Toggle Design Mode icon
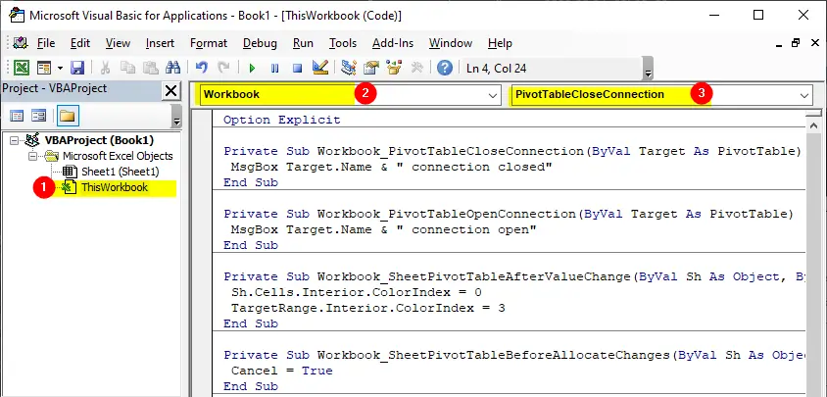The width and height of the screenshot is (827, 397). [x=320, y=68]
